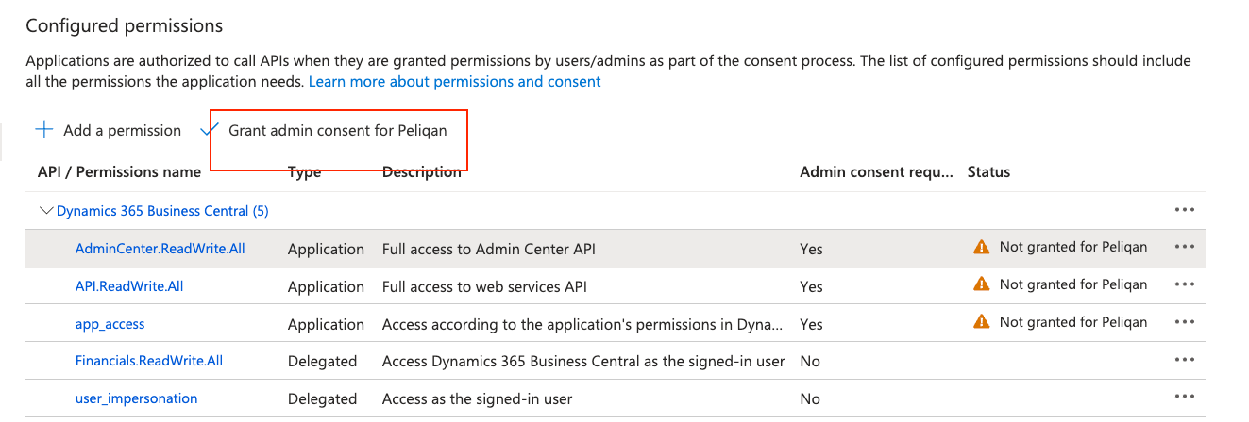Open AdminCenter.ReadWrite.All permission link
The width and height of the screenshot is (1249, 422).
[x=160, y=249]
